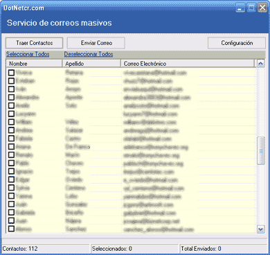Select all contacts via Seleccionar Todos
270x255 pixels.
coord(28,54)
